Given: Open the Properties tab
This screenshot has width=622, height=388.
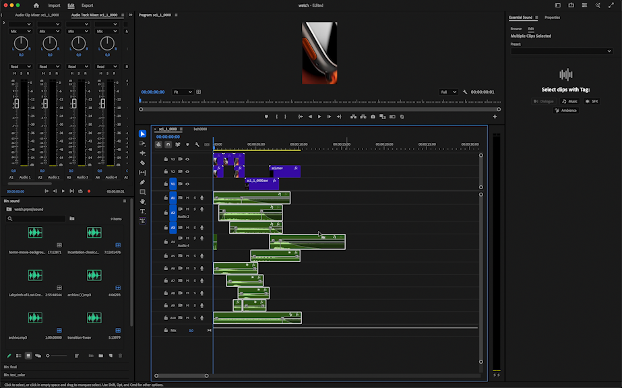Looking at the screenshot, I should click(552, 18).
